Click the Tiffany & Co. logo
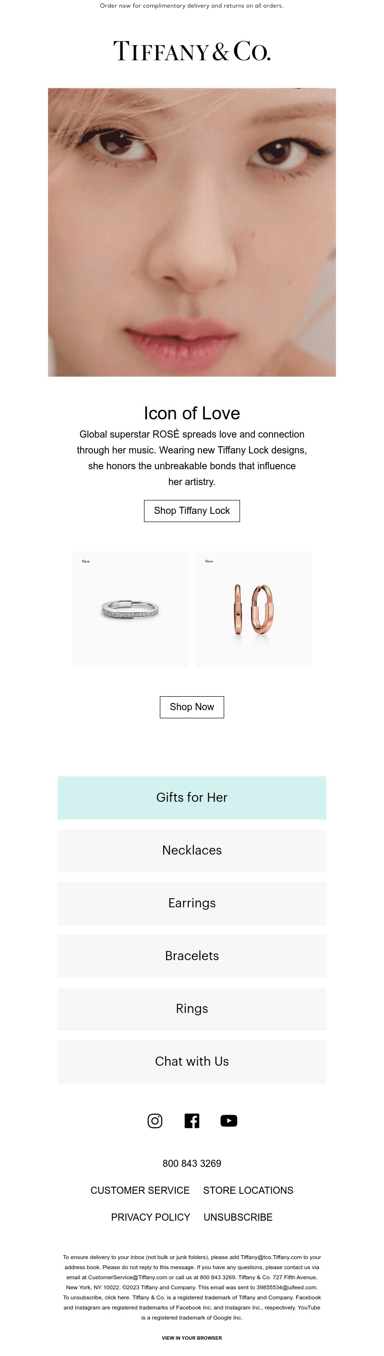 coord(192,51)
